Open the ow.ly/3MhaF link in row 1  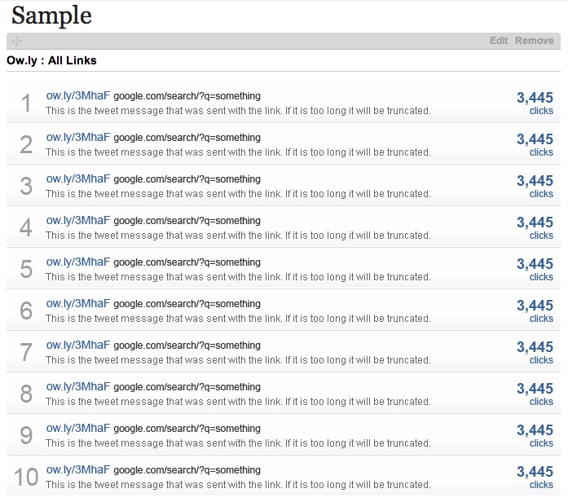coord(77,96)
